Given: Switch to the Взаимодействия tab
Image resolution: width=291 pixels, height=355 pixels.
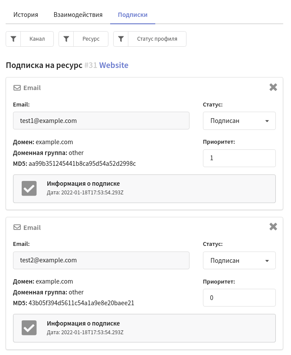Looking at the screenshot, I should click(x=78, y=15).
